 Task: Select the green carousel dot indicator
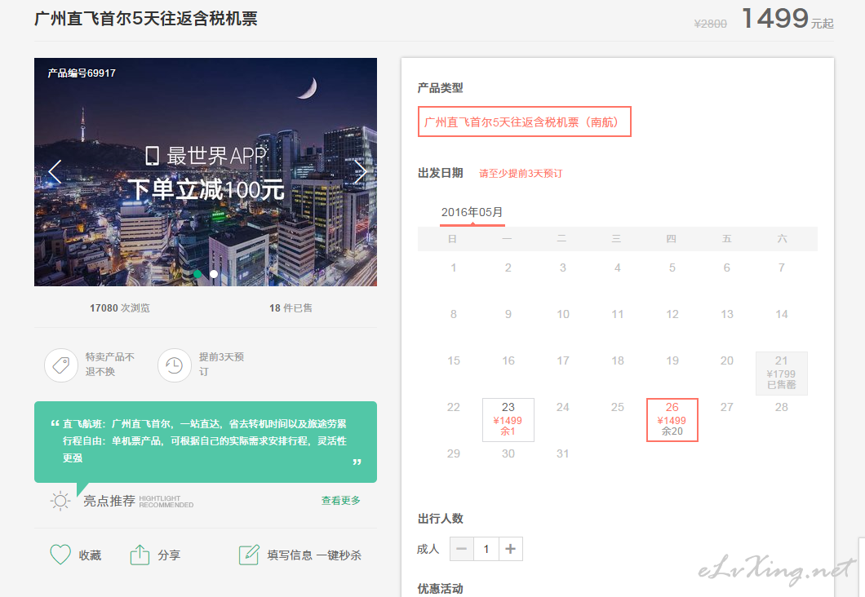[197, 274]
